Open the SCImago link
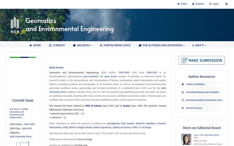The height and width of the screenshot is (146, 234). [x=146, y=128]
